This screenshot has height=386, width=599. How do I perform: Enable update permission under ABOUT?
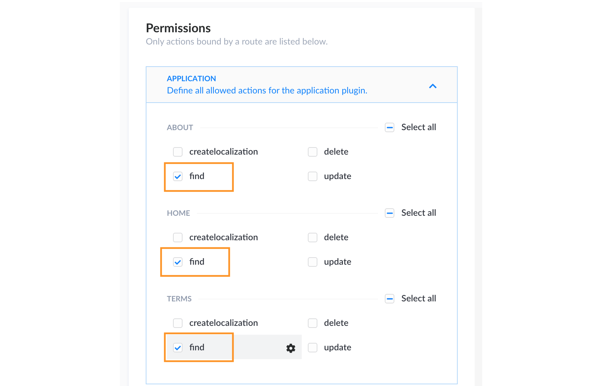[x=312, y=176]
